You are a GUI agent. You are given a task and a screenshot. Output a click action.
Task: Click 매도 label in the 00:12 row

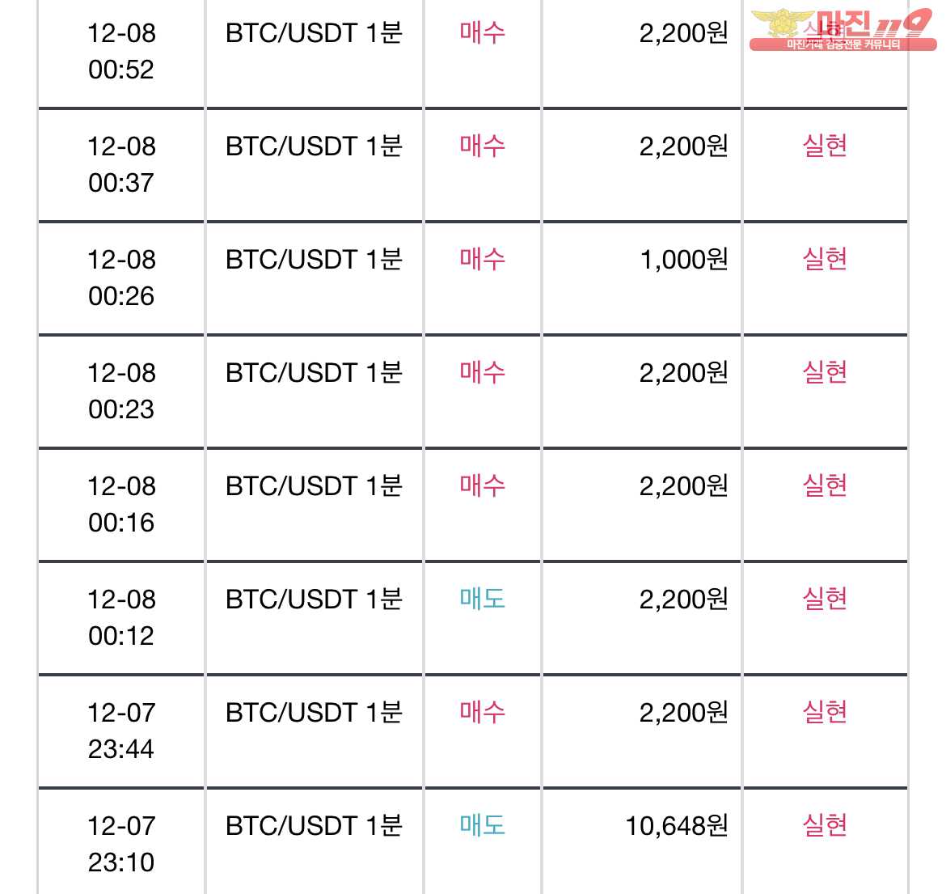click(x=482, y=600)
